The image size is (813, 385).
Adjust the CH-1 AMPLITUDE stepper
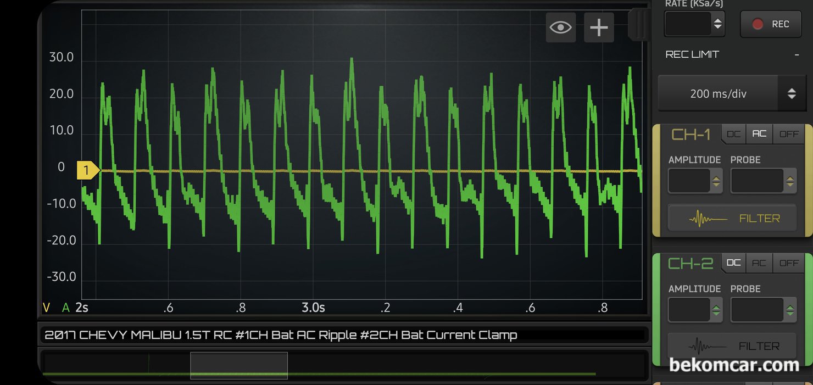(x=716, y=181)
